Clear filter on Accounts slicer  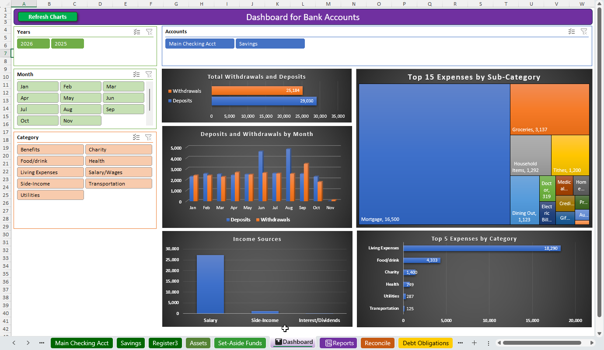(x=584, y=31)
